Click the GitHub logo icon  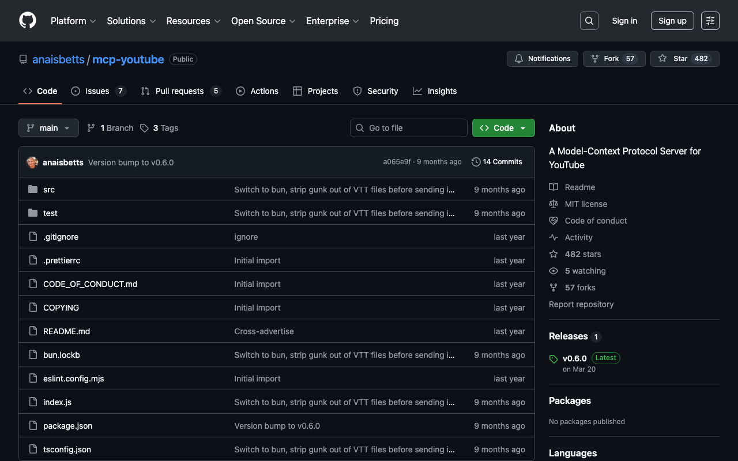(x=28, y=21)
